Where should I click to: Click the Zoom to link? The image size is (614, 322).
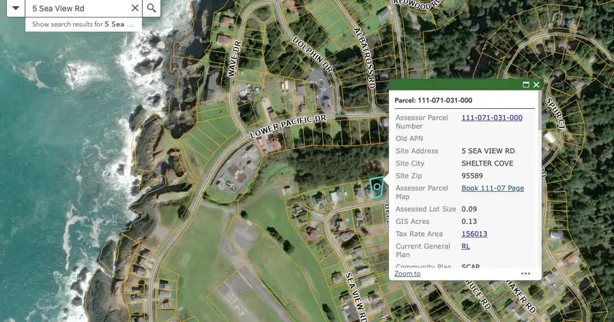(407, 274)
